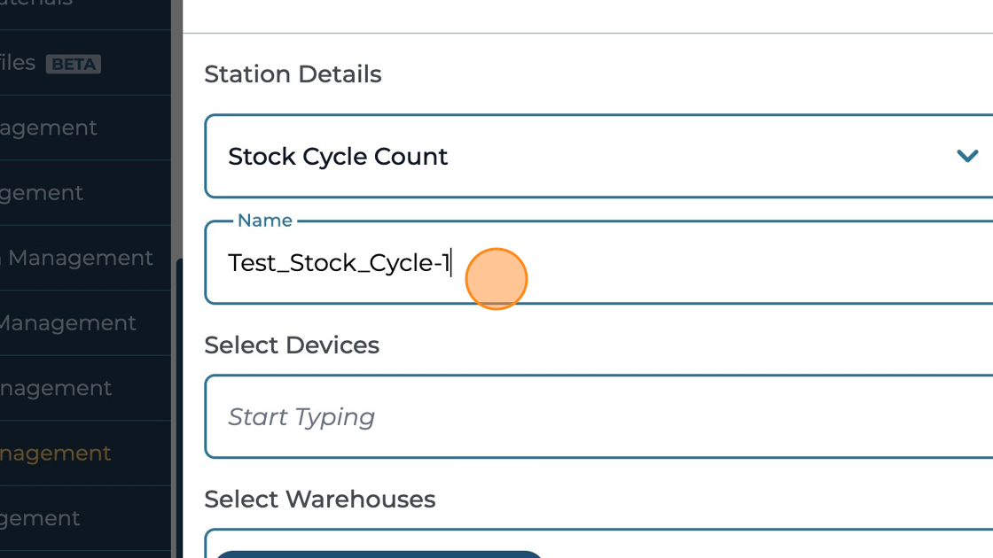Open the sidebar item ending in 'files'

tap(18, 63)
